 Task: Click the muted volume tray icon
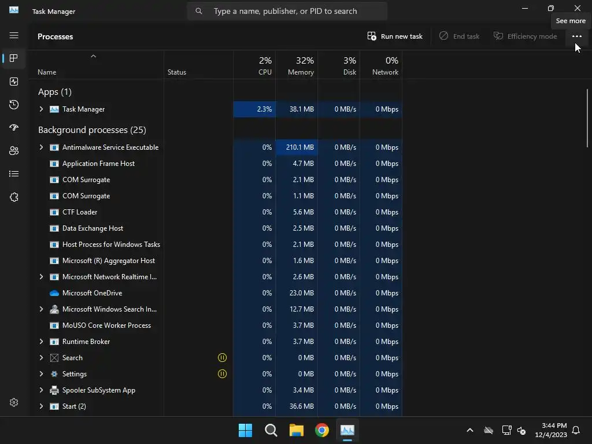(521, 430)
